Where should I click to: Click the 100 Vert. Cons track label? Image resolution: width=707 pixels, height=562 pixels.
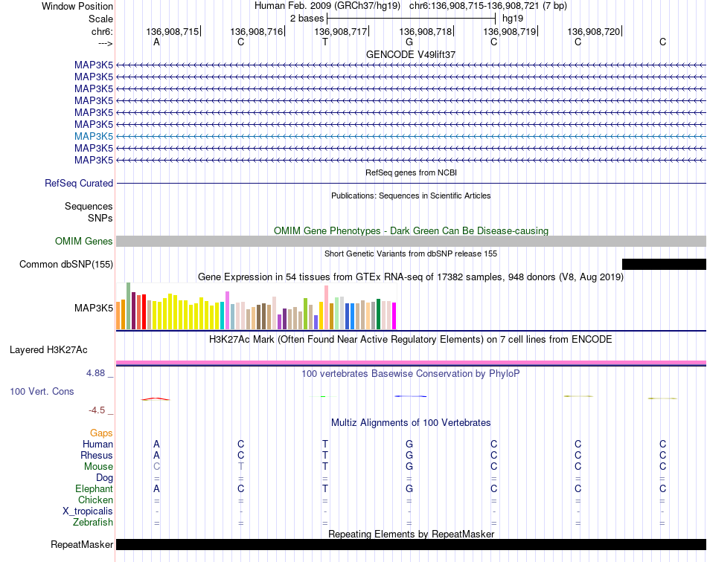(42, 391)
